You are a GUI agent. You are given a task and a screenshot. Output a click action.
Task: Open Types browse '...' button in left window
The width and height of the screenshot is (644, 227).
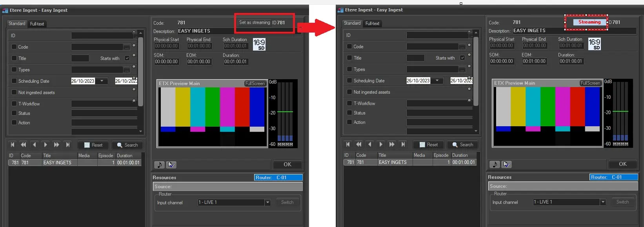(x=127, y=70)
